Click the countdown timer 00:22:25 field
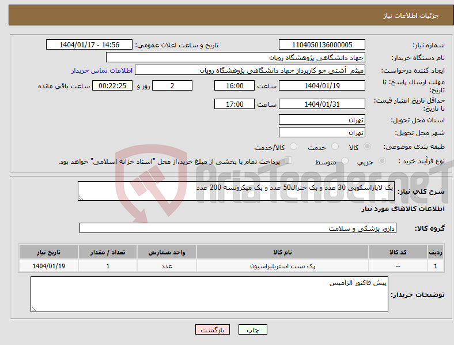 [x=112, y=85]
